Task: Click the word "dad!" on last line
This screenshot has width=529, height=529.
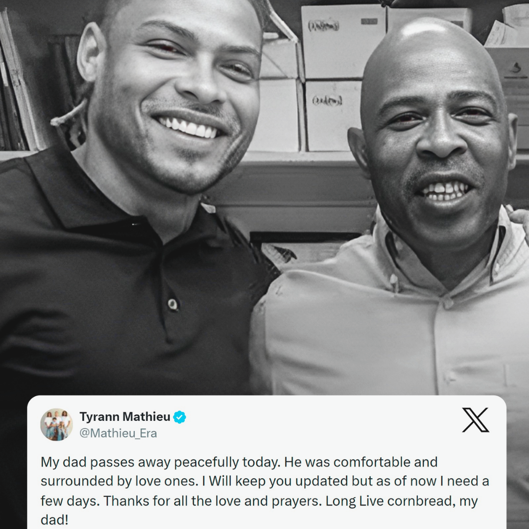Action: 54,520
